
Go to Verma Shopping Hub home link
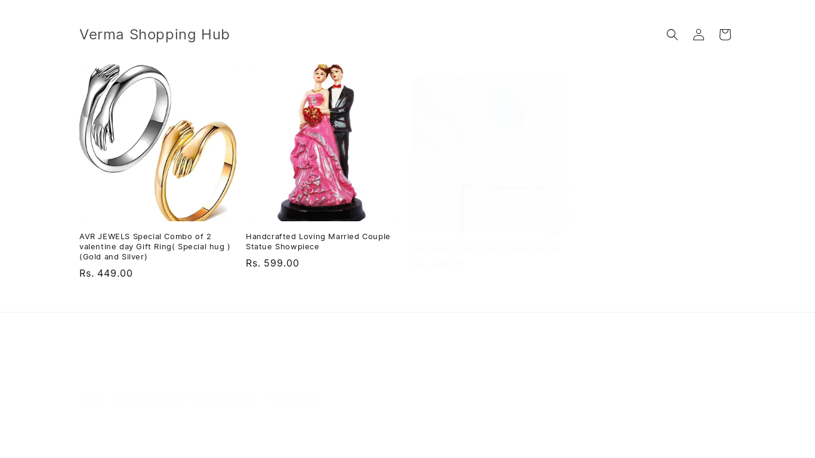click(155, 35)
